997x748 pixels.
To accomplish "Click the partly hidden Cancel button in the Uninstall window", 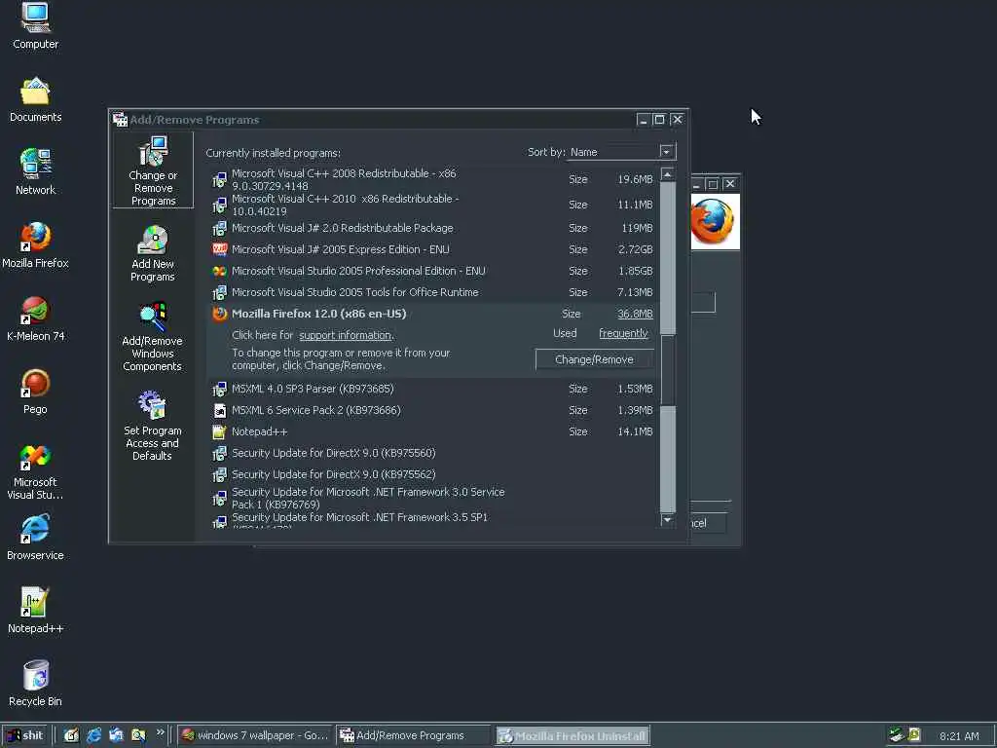I will click(x=708, y=523).
